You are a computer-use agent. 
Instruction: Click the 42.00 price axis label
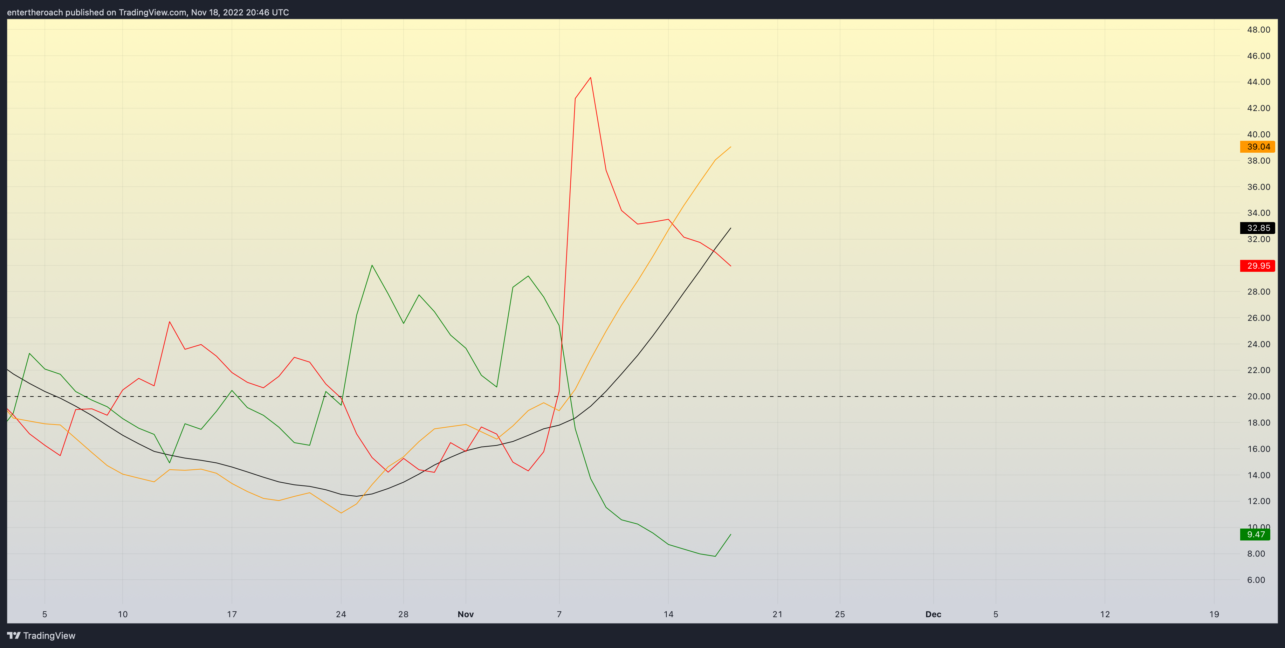(x=1259, y=108)
